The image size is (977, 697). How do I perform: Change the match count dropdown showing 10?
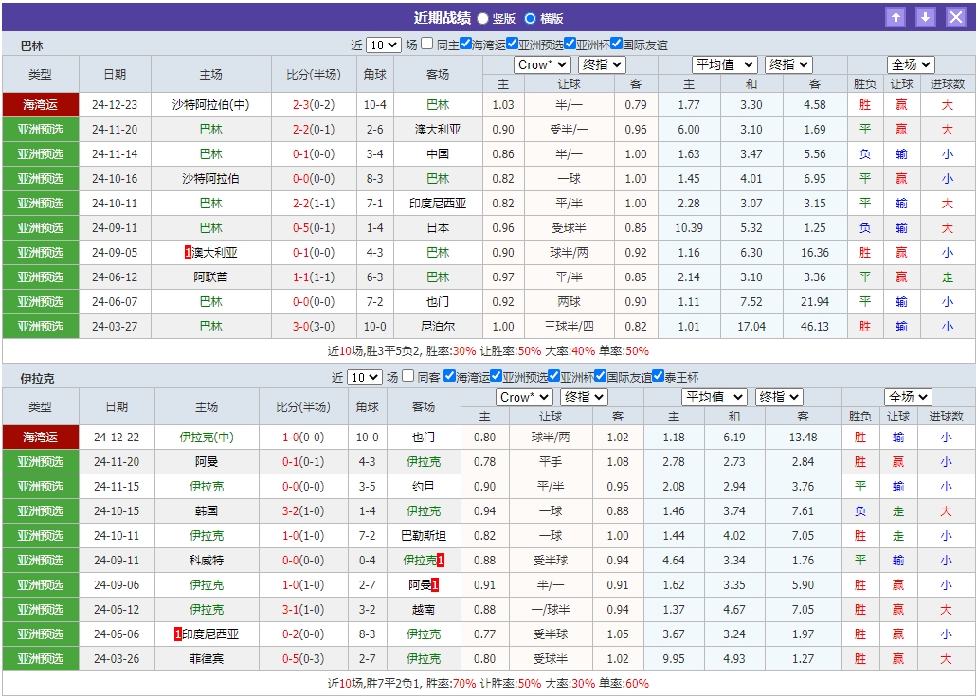(x=383, y=43)
